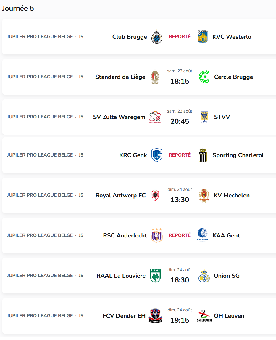Click the KAA Gent logo
Viewport: 276px width, 340px height.
[203, 235]
